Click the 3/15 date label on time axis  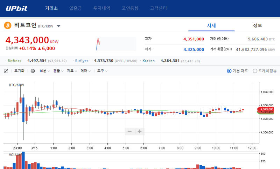coord(34,148)
